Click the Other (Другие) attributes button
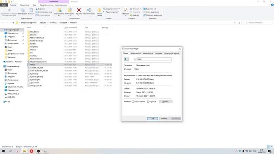274x154 pixels. pos(166,102)
